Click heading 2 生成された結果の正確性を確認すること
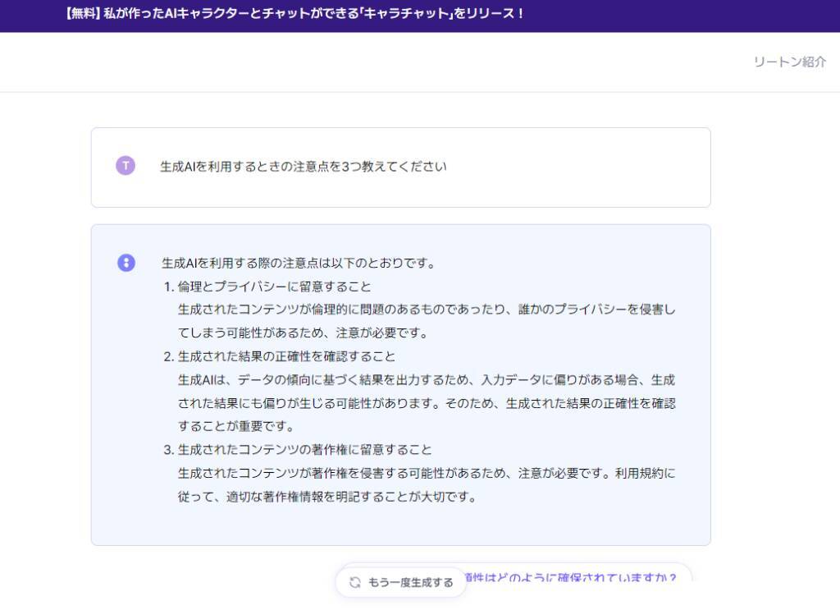This screenshot has height=610, width=840. (286, 356)
